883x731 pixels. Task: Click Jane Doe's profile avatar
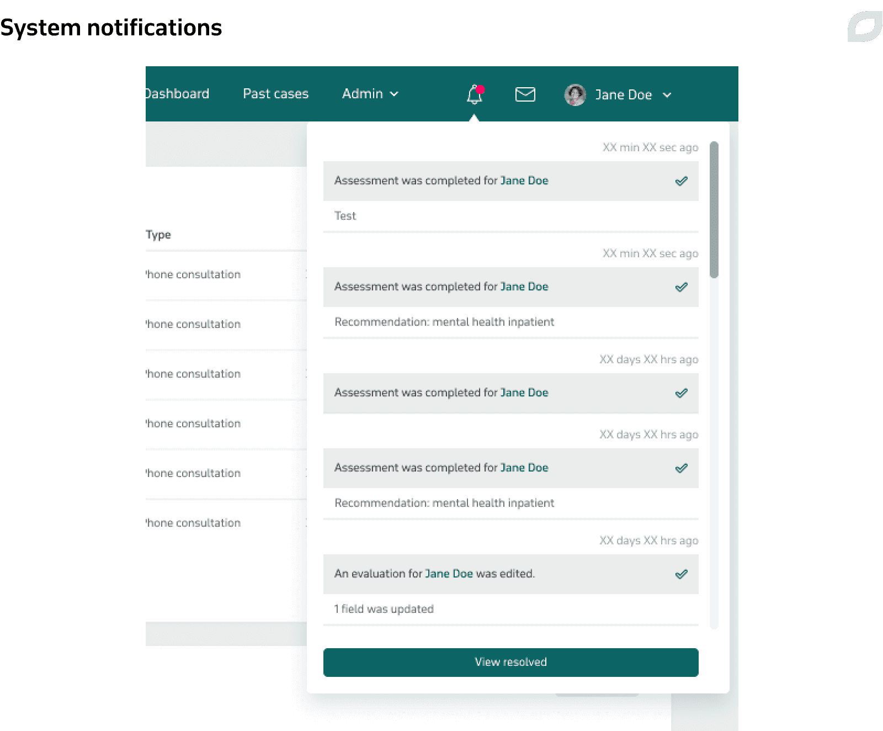pos(575,95)
